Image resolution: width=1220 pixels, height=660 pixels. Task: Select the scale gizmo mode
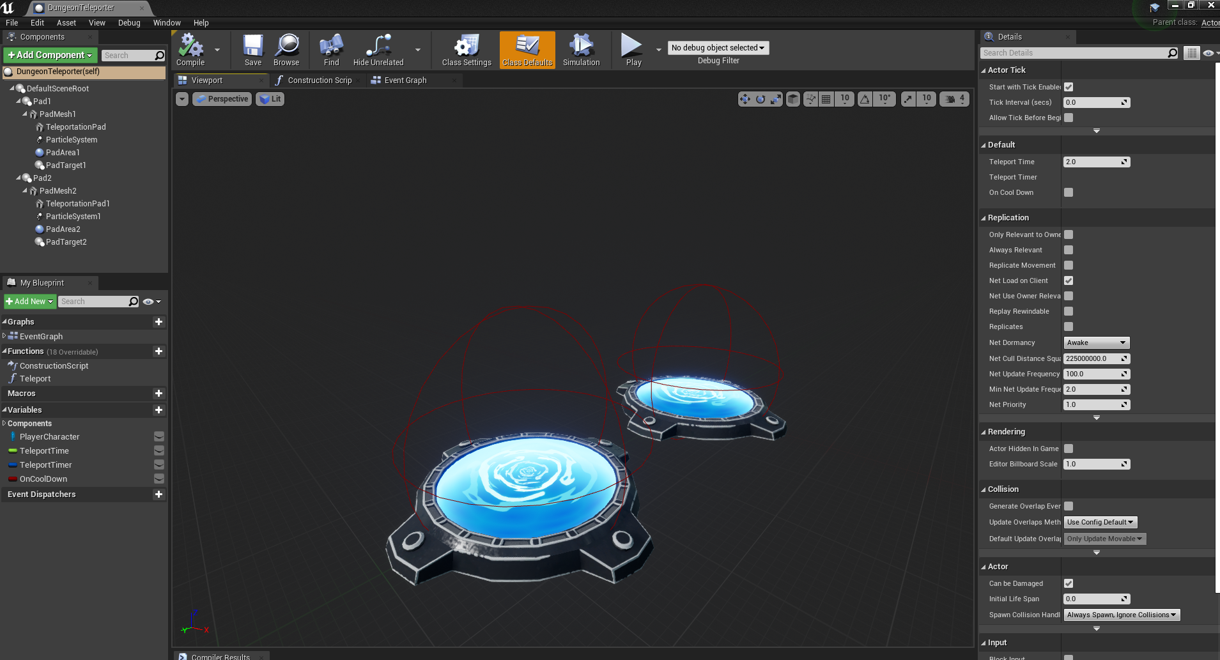[x=776, y=99]
